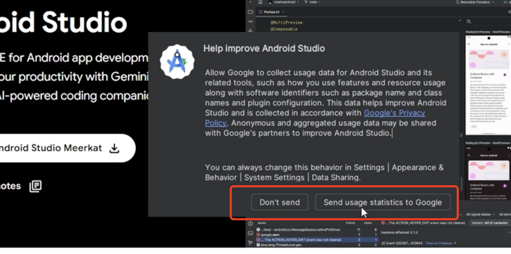Image resolution: width=511 pixels, height=254 pixels.
Task: Click the Event 202367...413943 entry
Action: point(402,243)
